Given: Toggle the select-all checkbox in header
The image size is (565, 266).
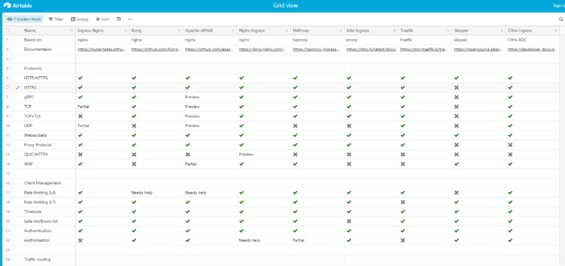Looking at the screenshot, I should coord(7,31).
